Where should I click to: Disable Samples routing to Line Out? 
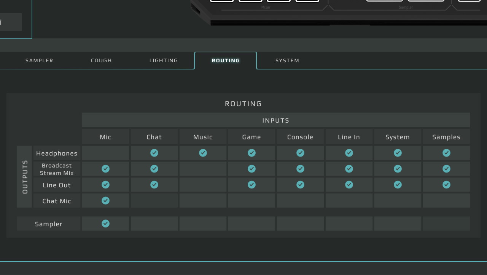(446, 185)
